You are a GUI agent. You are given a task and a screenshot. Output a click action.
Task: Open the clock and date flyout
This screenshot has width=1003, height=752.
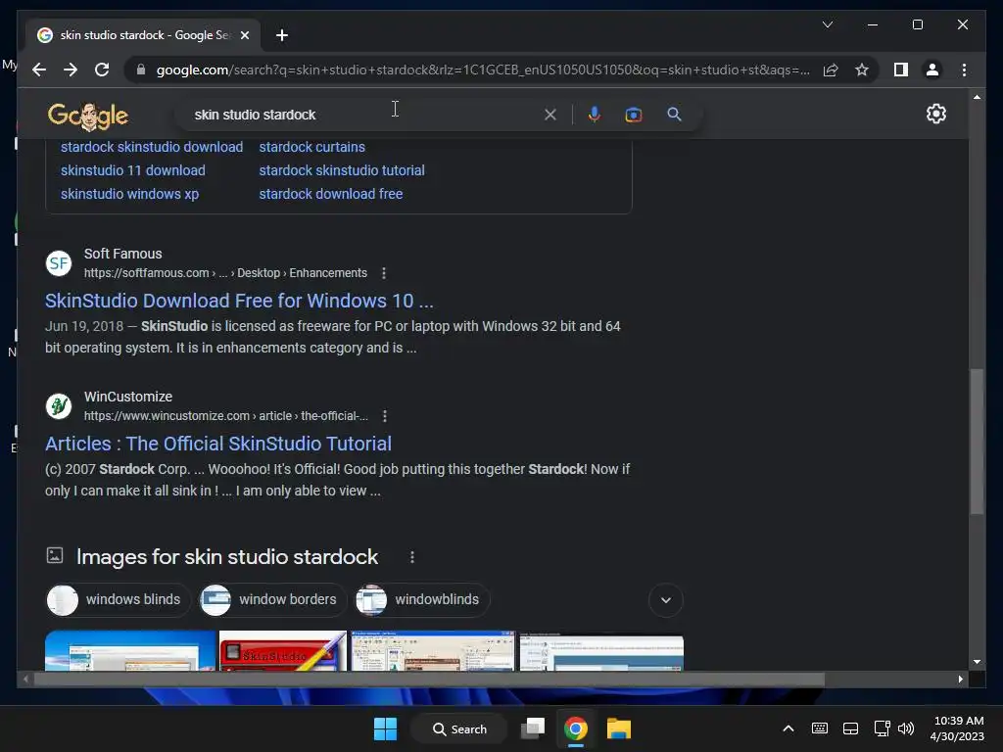(957, 728)
